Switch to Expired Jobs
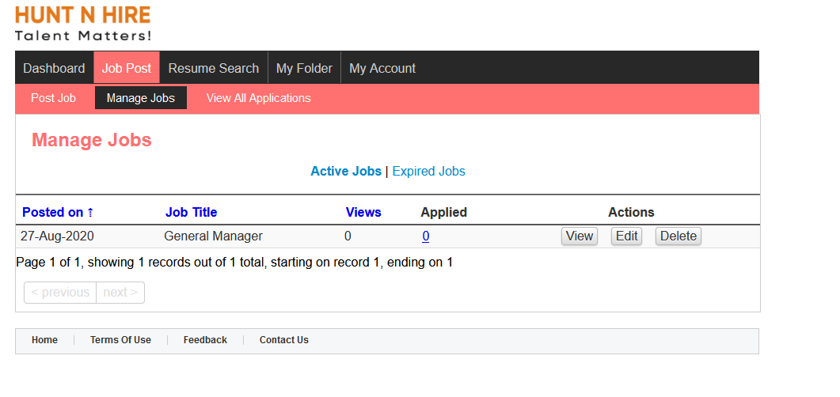 [x=428, y=171]
